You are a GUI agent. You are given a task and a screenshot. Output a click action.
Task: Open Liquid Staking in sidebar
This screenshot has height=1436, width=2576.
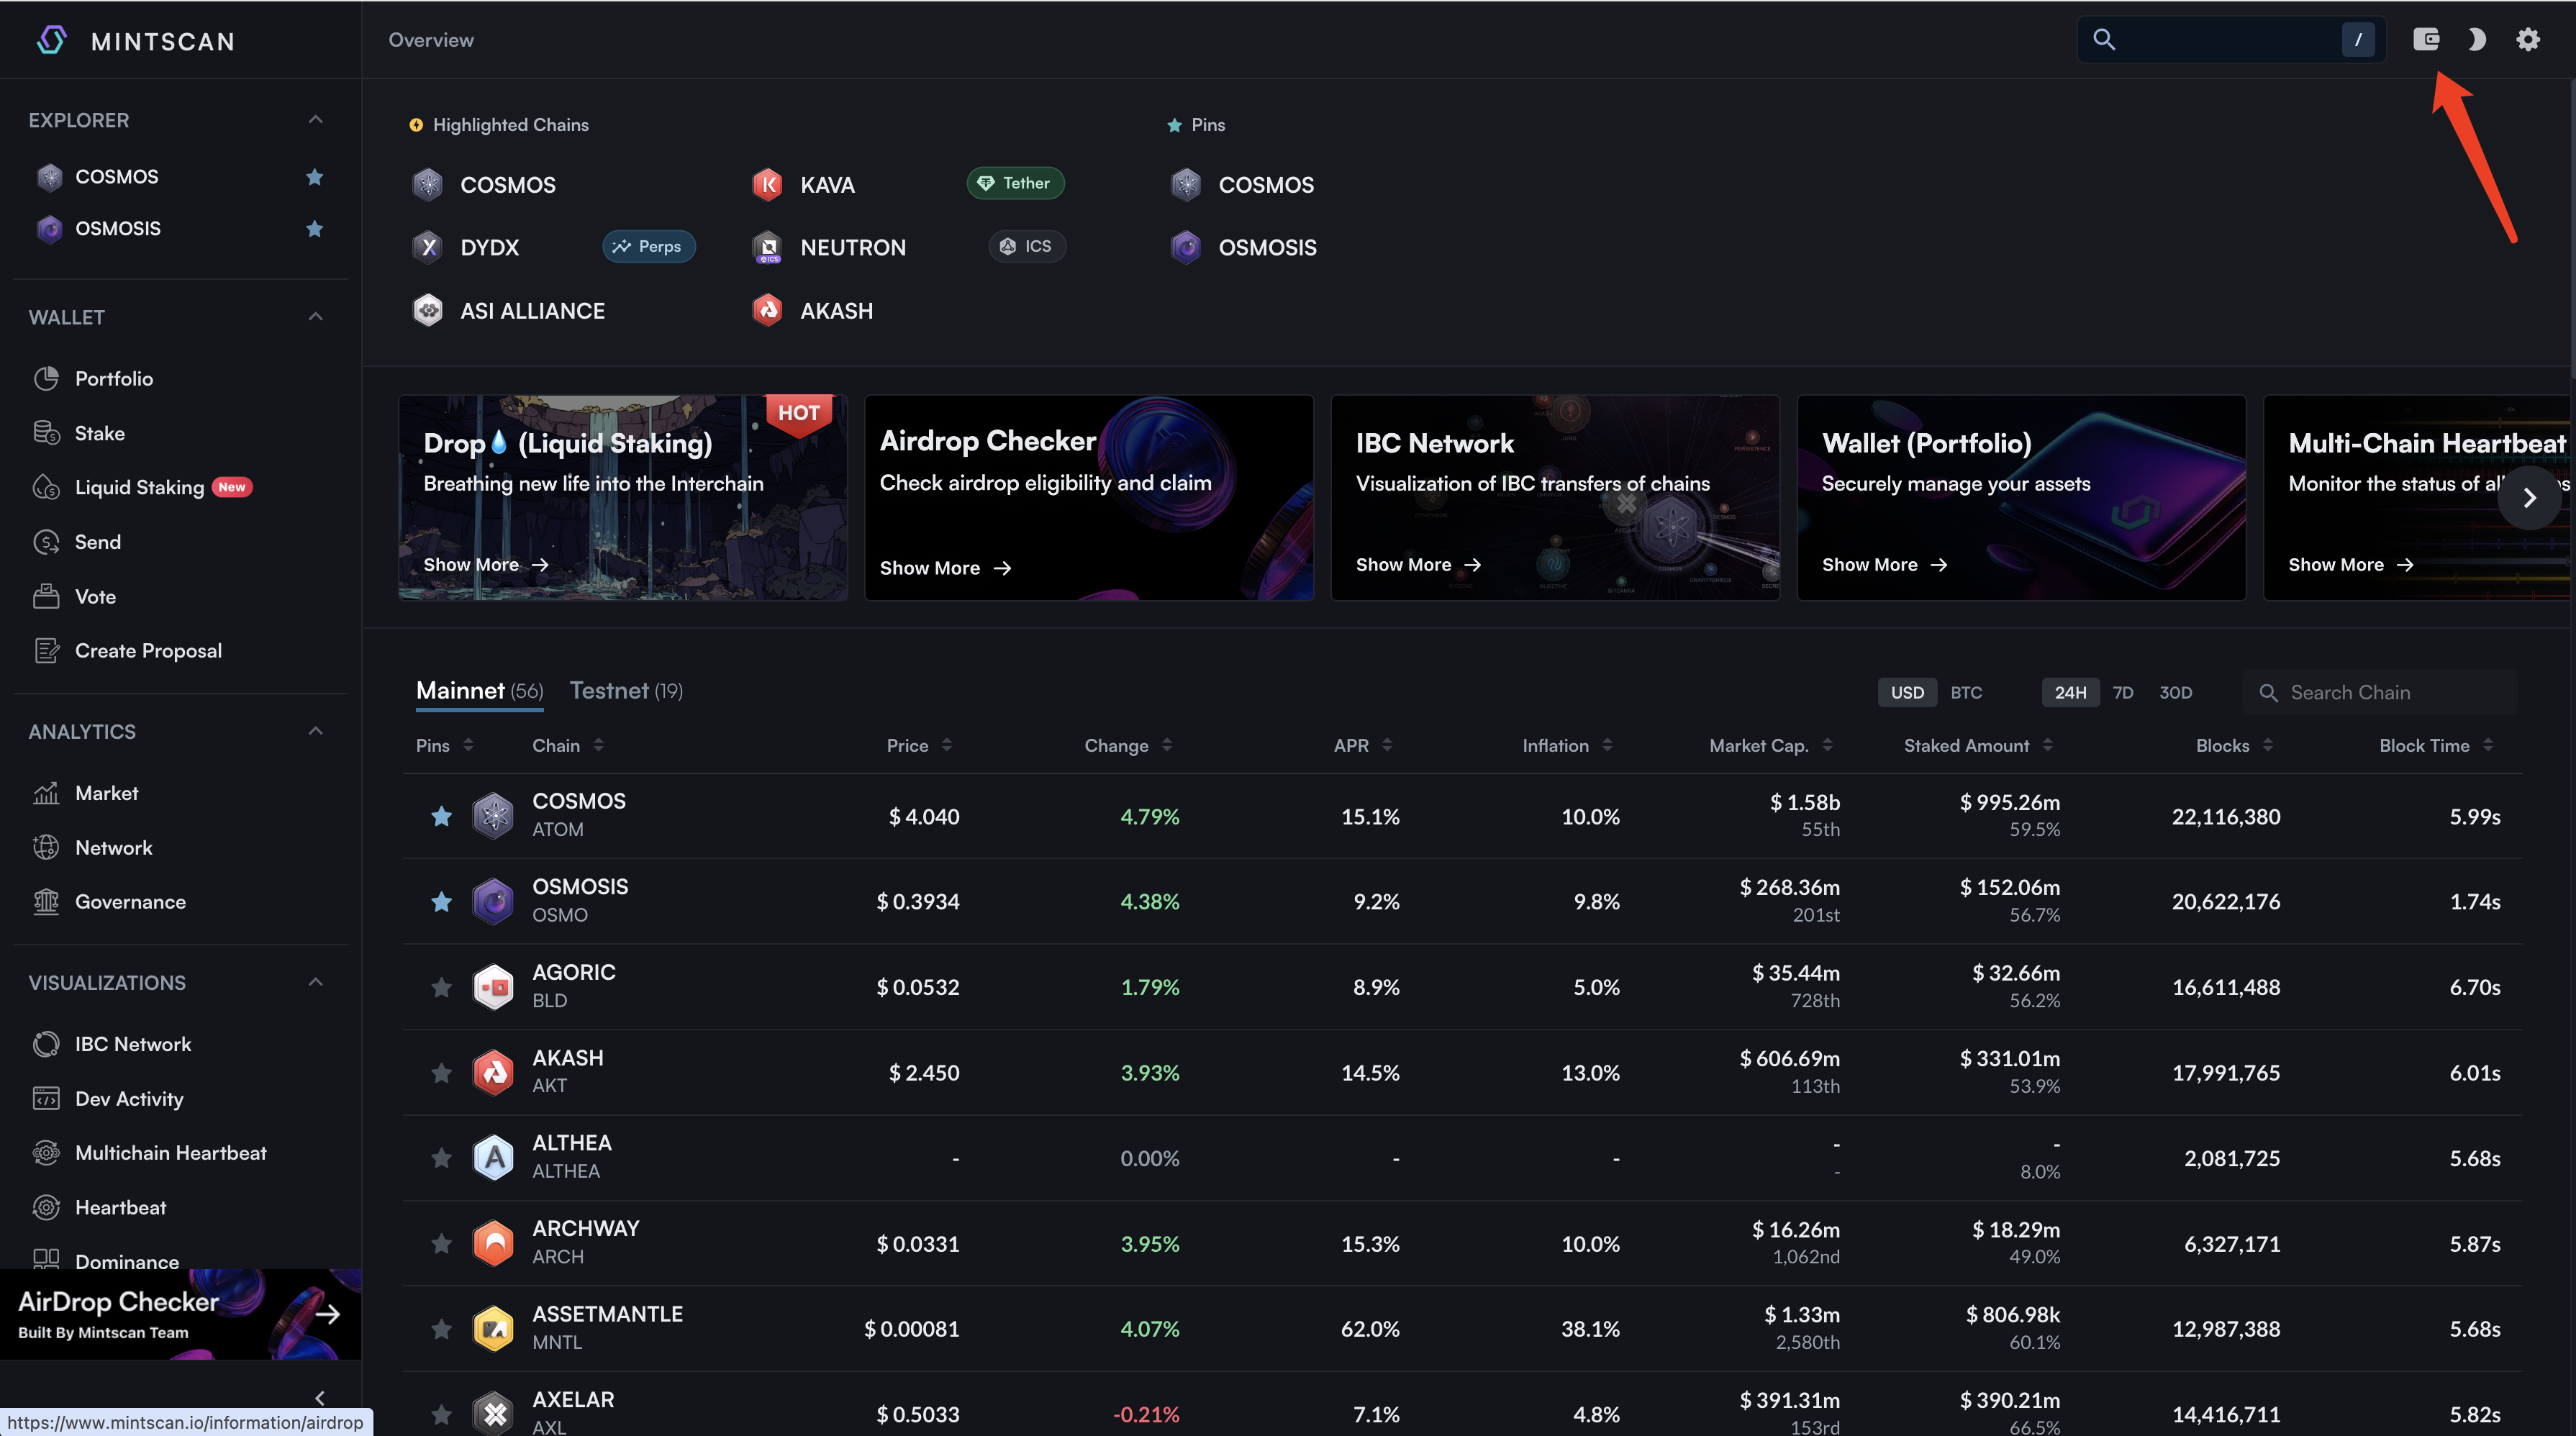click(139, 488)
